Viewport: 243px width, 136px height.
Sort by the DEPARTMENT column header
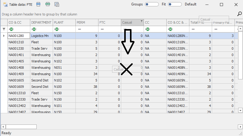point(41,22)
